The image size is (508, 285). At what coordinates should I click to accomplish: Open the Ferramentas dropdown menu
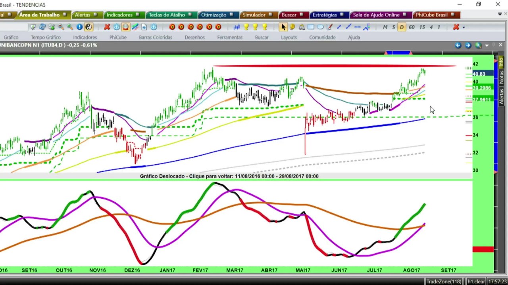[x=230, y=37]
